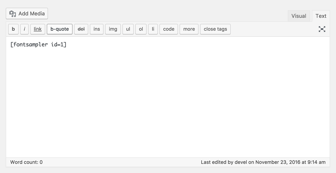Insert a hyperlink with link button
336x173 pixels.
point(38,29)
